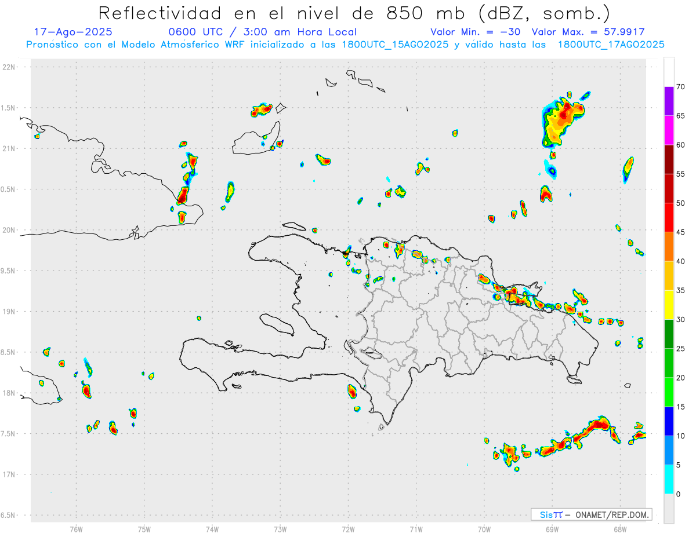Click the purple 65–70 dBZ colorbar segment
Screen dimensions: 696x537
pyautogui.click(x=669, y=101)
